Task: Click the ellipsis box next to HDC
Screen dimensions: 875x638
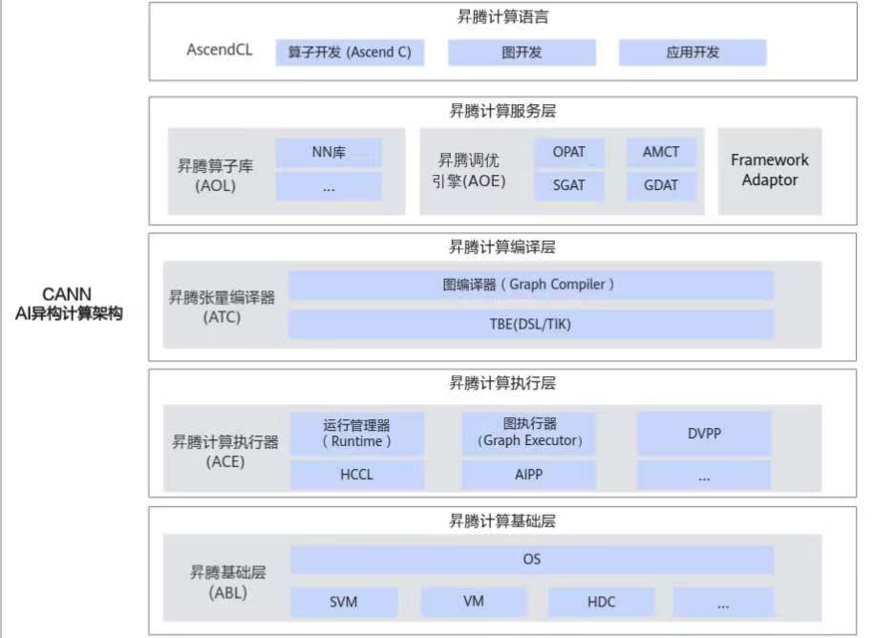Action: 723,602
